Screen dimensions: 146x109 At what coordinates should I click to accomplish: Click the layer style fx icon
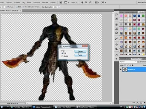point(137,103)
